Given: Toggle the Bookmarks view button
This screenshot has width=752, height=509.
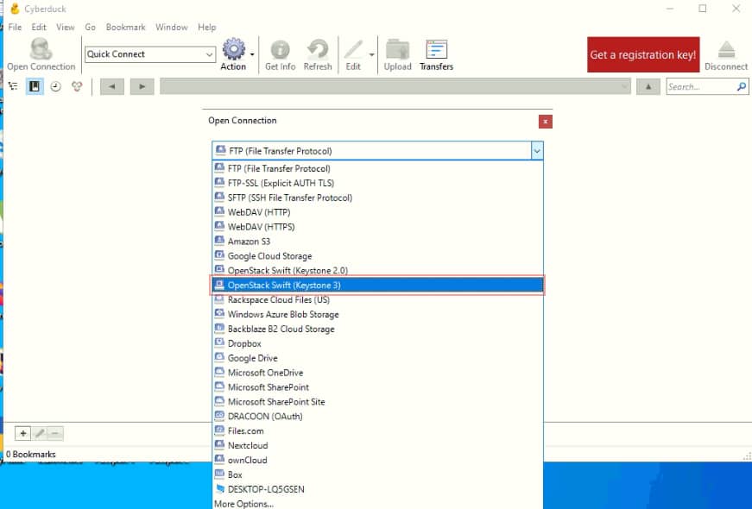Looking at the screenshot, I should [x=35, y=86].
